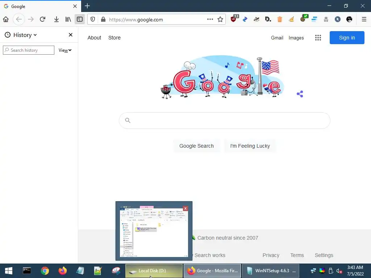This screenshot has height=278, width=371.
Task: Click the cursor pointer extension icon
Action: (x=338, y=20)
